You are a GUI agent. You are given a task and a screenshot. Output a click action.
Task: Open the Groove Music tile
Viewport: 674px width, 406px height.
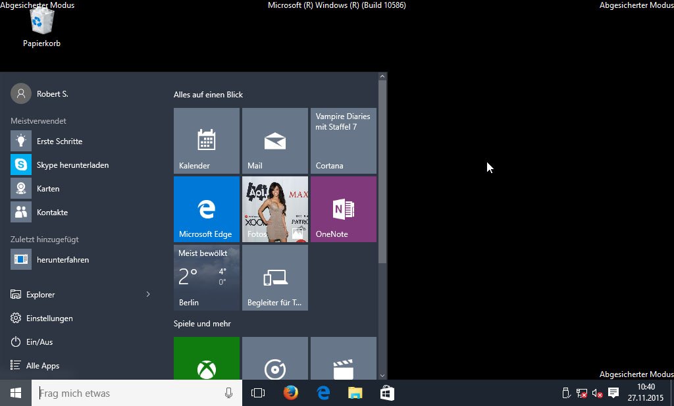(274, 359)
